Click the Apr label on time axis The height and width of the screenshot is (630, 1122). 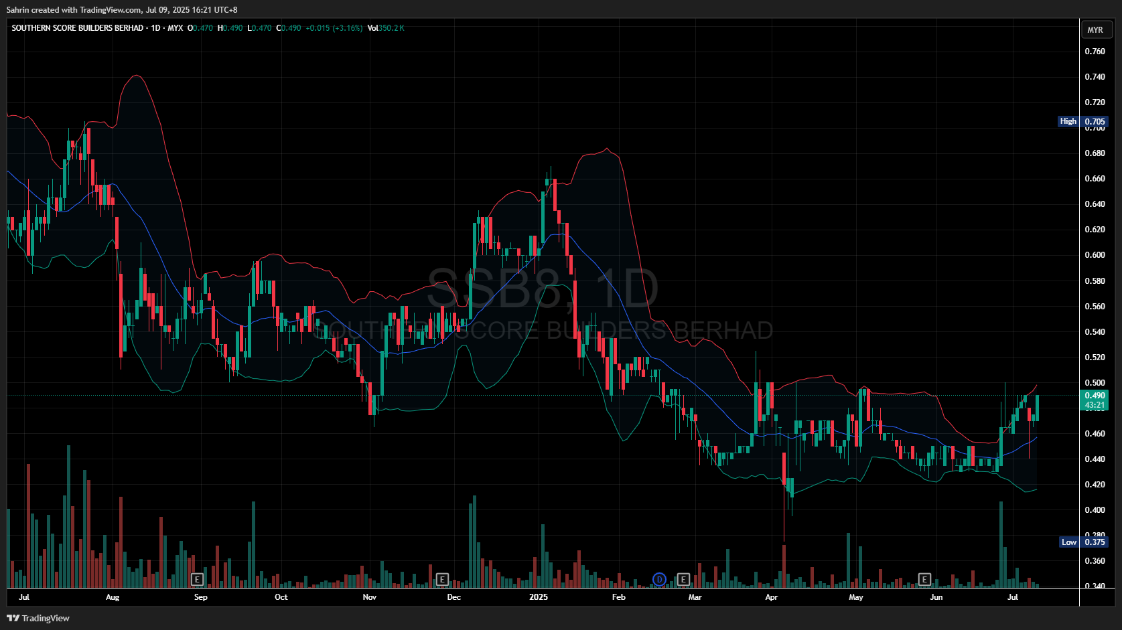click(x=772, y=597)
